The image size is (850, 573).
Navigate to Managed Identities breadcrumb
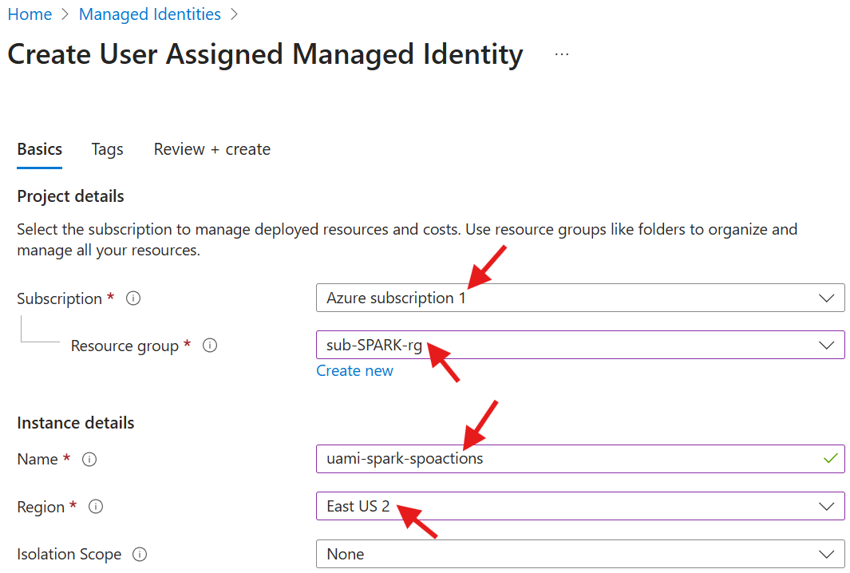150,14
